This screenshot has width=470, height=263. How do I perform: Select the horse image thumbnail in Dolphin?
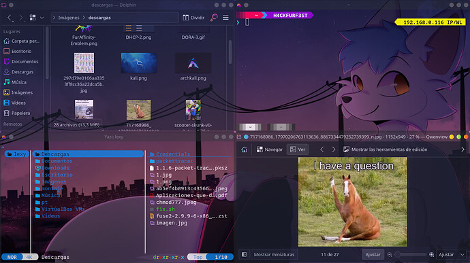[138, 110]
